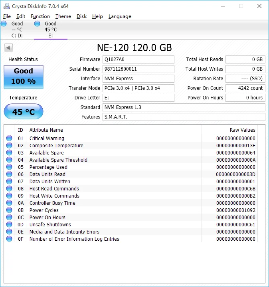Click status orb for Composite Temperature row
This screenshot has width=269, height=287.
pos(9,145)
